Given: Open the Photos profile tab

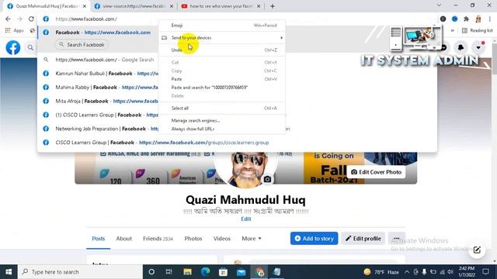Looking at the screenshot, I should (193, 239).
